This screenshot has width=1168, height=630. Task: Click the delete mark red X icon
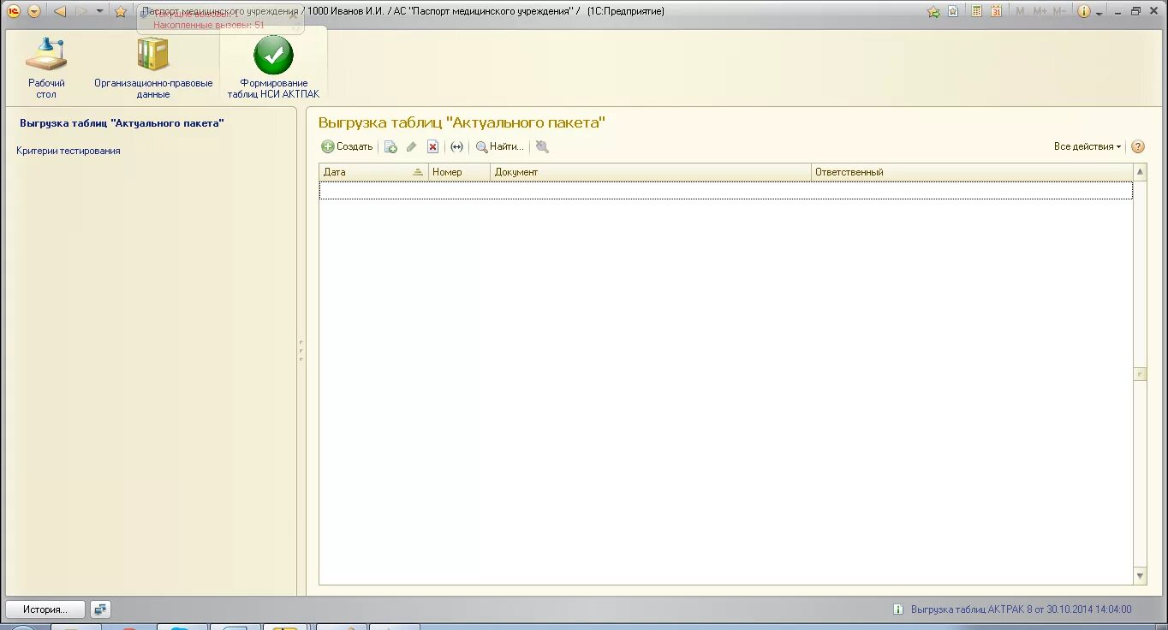click(x=433, y=146)
